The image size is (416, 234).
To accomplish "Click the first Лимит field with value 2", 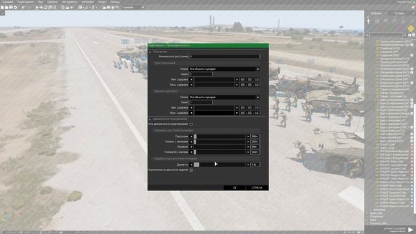I will 201,74.
